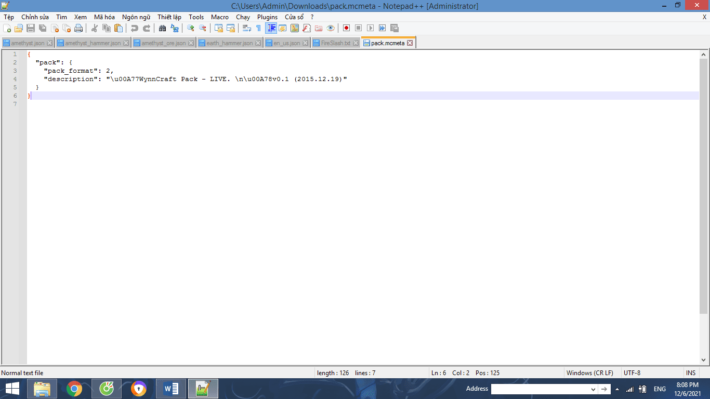Open the Chỉnh sửa menu
710x399 pixels.
pos(35,17)
